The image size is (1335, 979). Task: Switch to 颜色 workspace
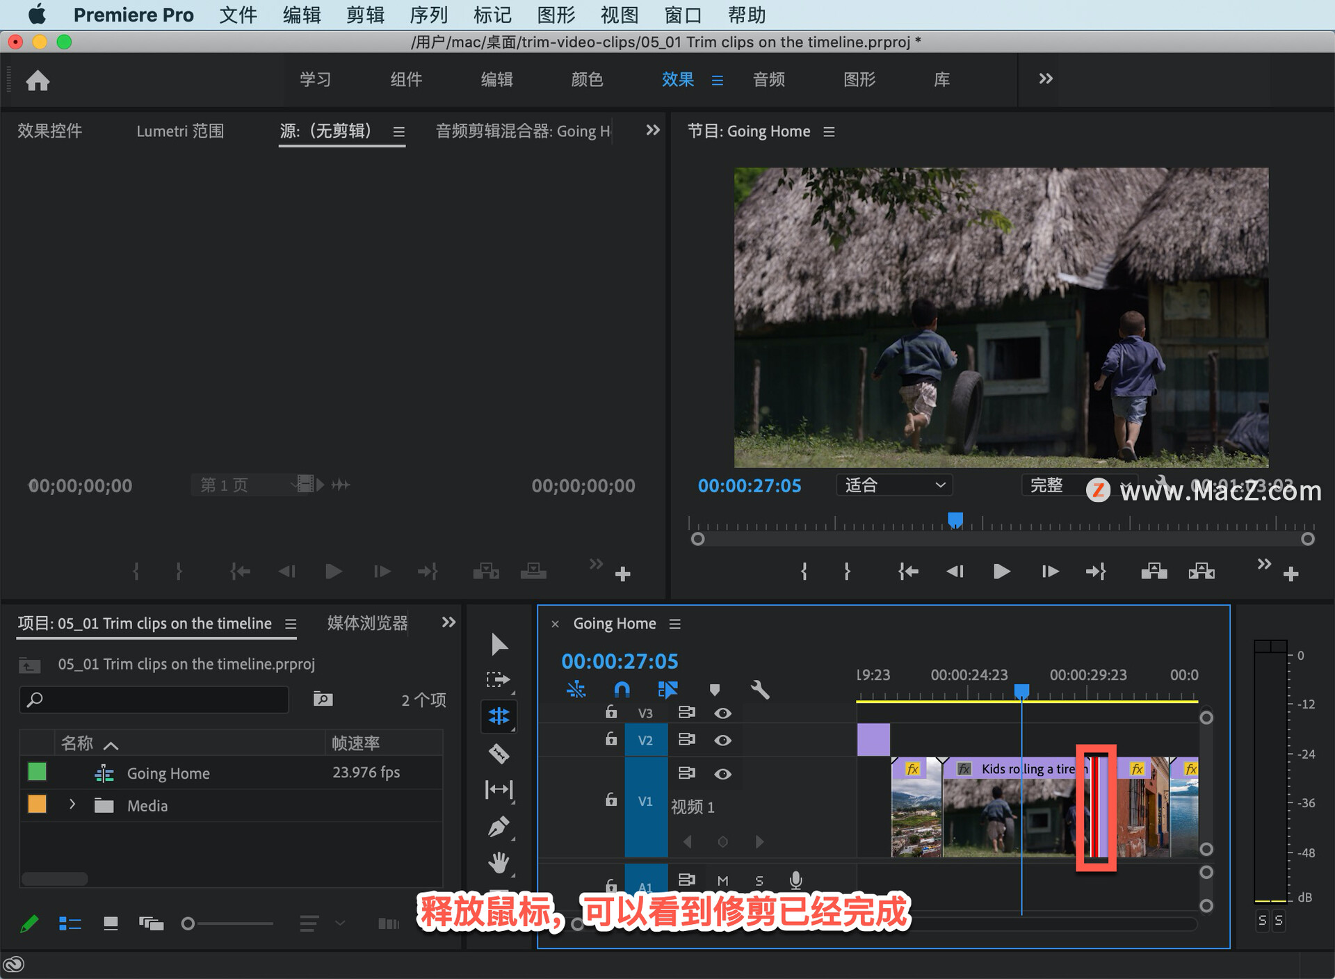tap(587, 79)
